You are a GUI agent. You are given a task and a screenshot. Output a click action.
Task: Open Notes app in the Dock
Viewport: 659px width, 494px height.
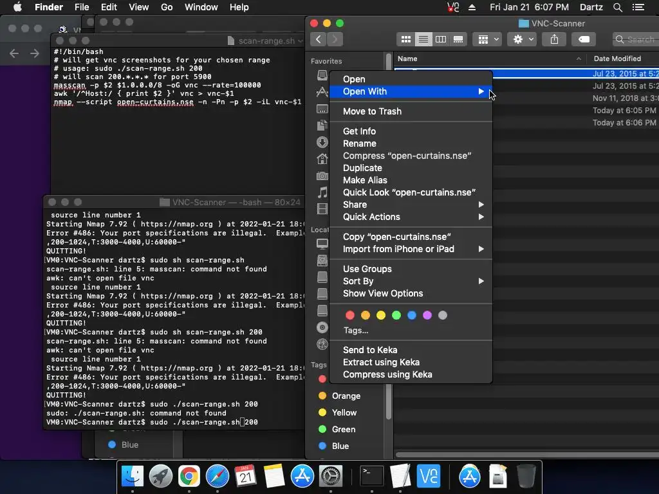pos(274,477)
